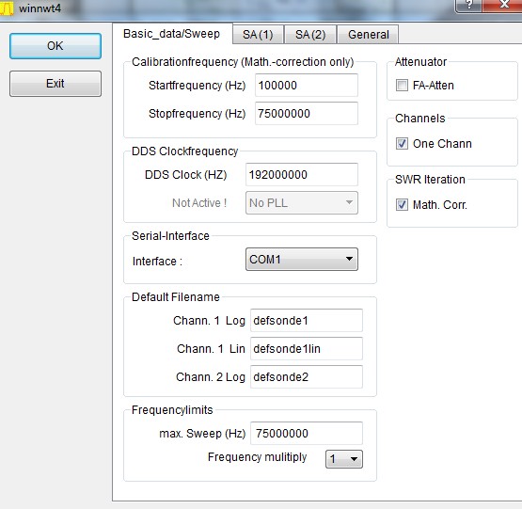Click the Frequency mulitiply label
522x509 pixels.
coord(257,457)
